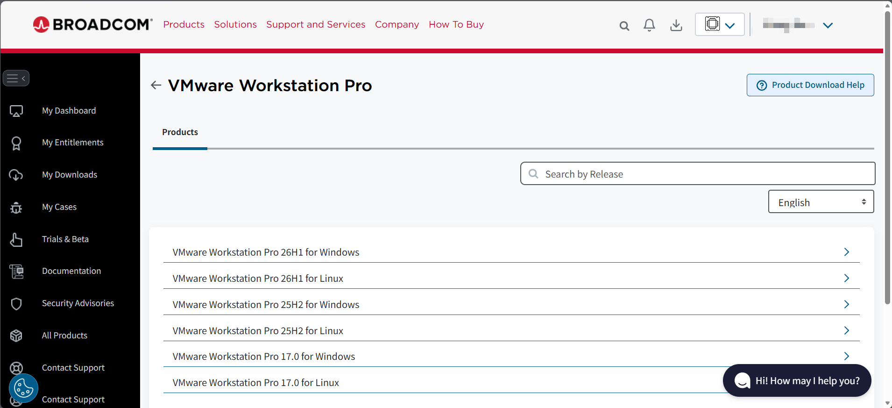Image resolution: width=892 pixels, height=408 pixels.
Task: Browse All Products
Action: (x=64, y=336)
